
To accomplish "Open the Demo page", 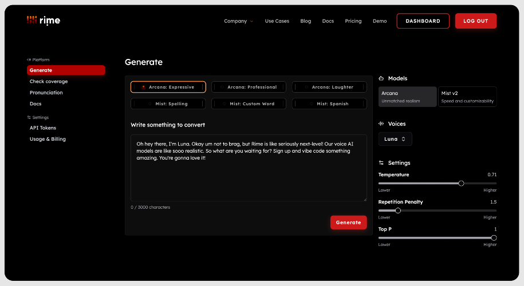I will pyautogui.click(x=380, y=21).
